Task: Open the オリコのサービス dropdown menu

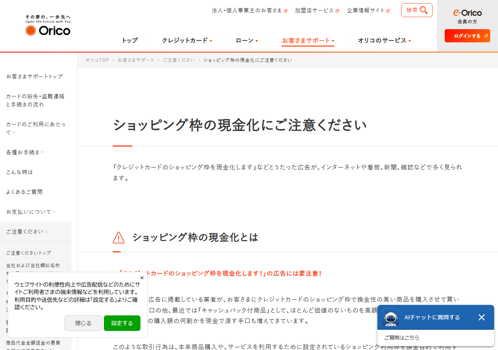Action: pos(384,40)
